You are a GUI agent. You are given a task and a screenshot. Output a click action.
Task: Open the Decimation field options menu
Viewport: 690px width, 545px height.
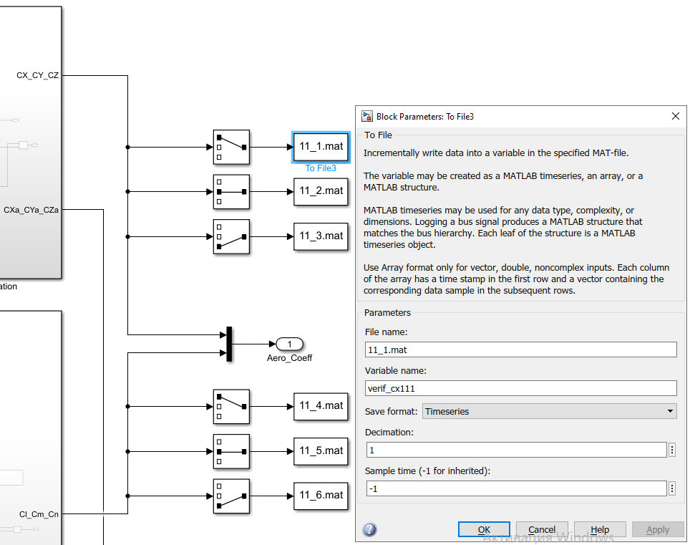coord(672,450)
